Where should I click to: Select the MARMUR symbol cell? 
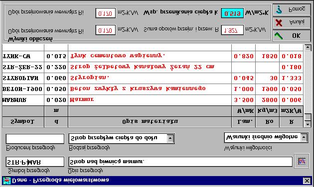pyautogui.click(x=23, y=100)
